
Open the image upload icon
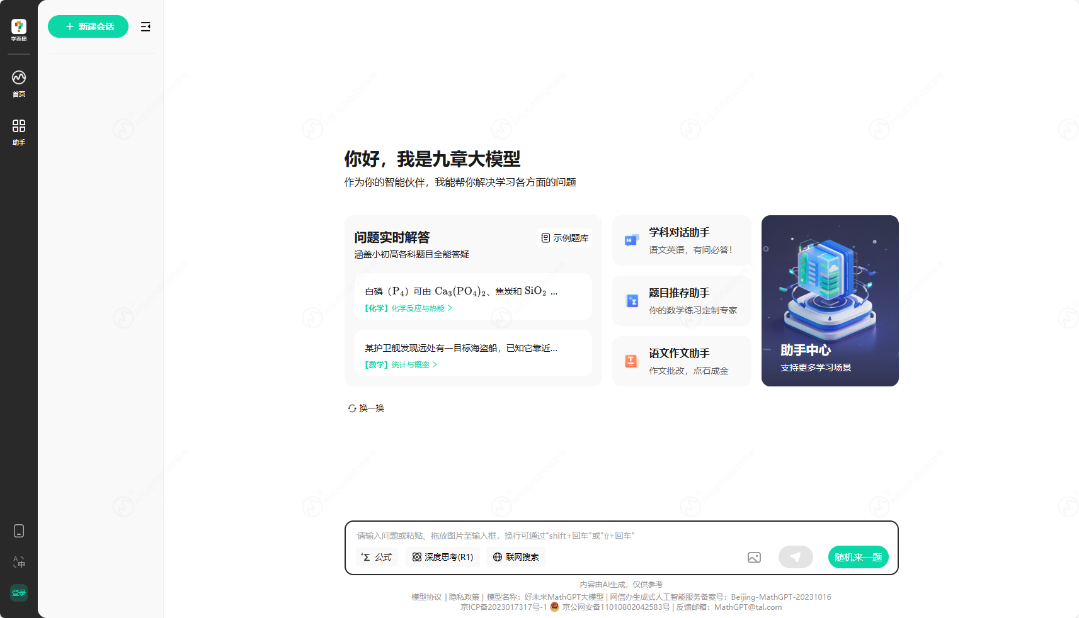click(x=753, y=557)
